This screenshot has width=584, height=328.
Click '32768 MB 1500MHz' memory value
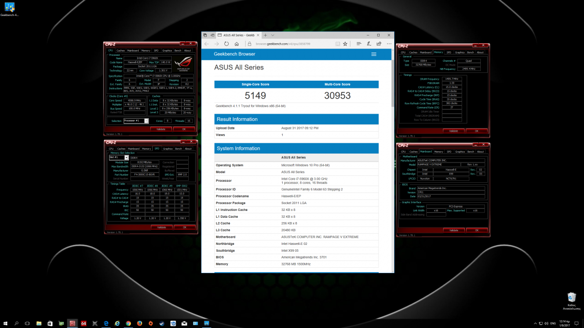[296, 264]
